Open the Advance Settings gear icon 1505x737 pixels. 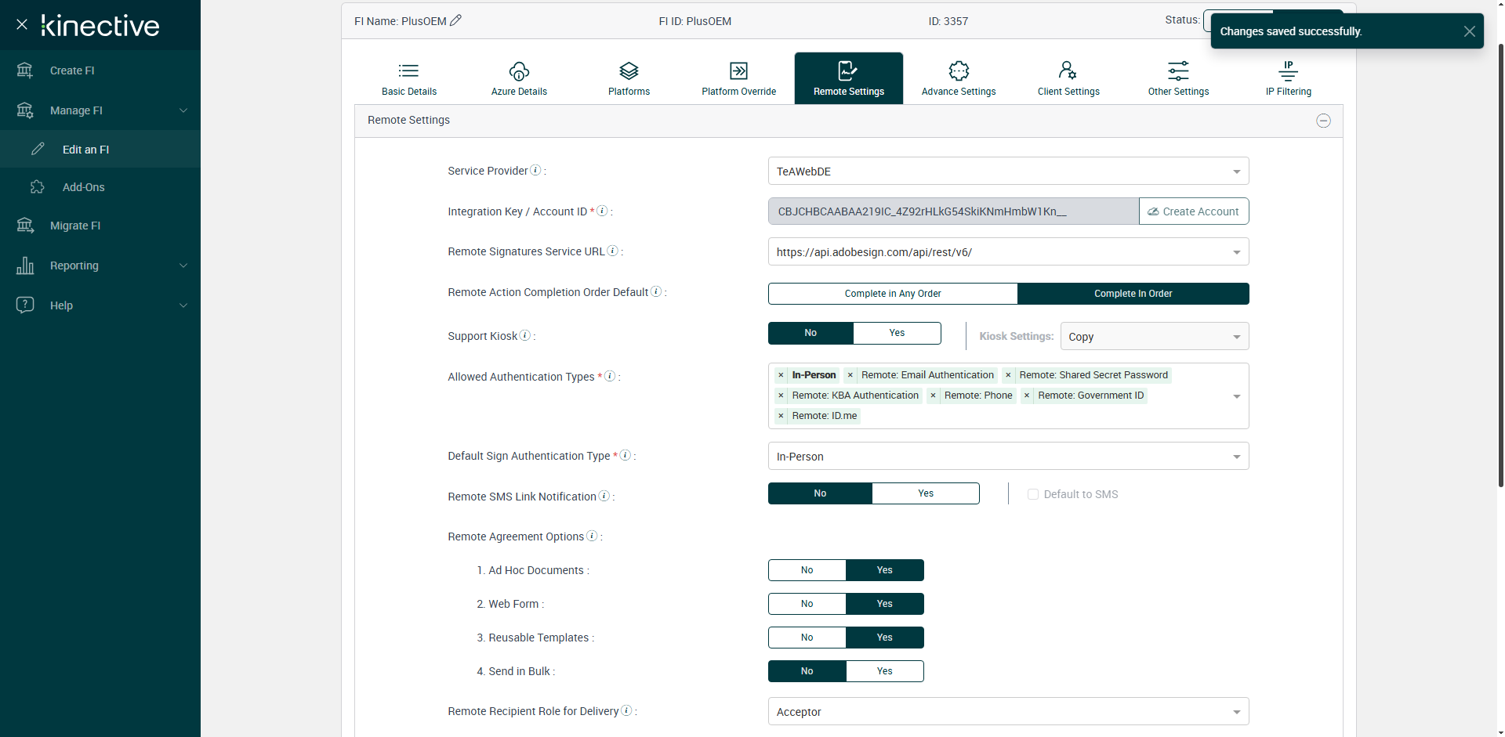pyautogui.click(x=959, y=71)
